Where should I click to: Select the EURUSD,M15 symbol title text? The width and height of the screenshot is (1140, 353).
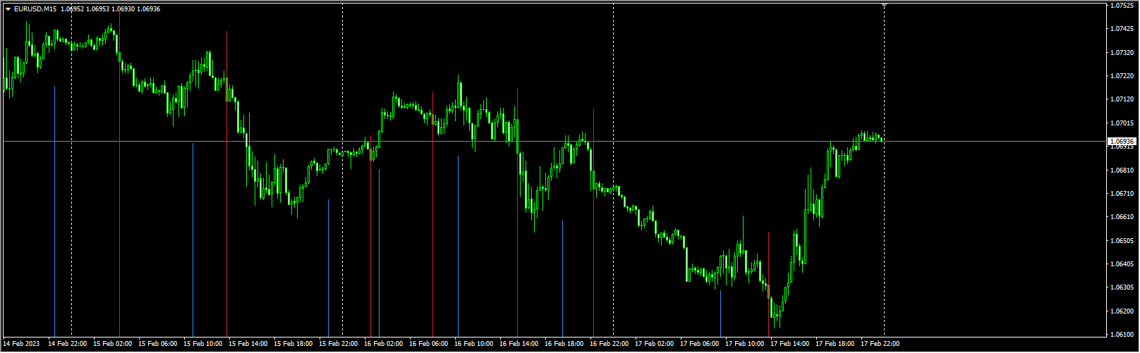35,9
